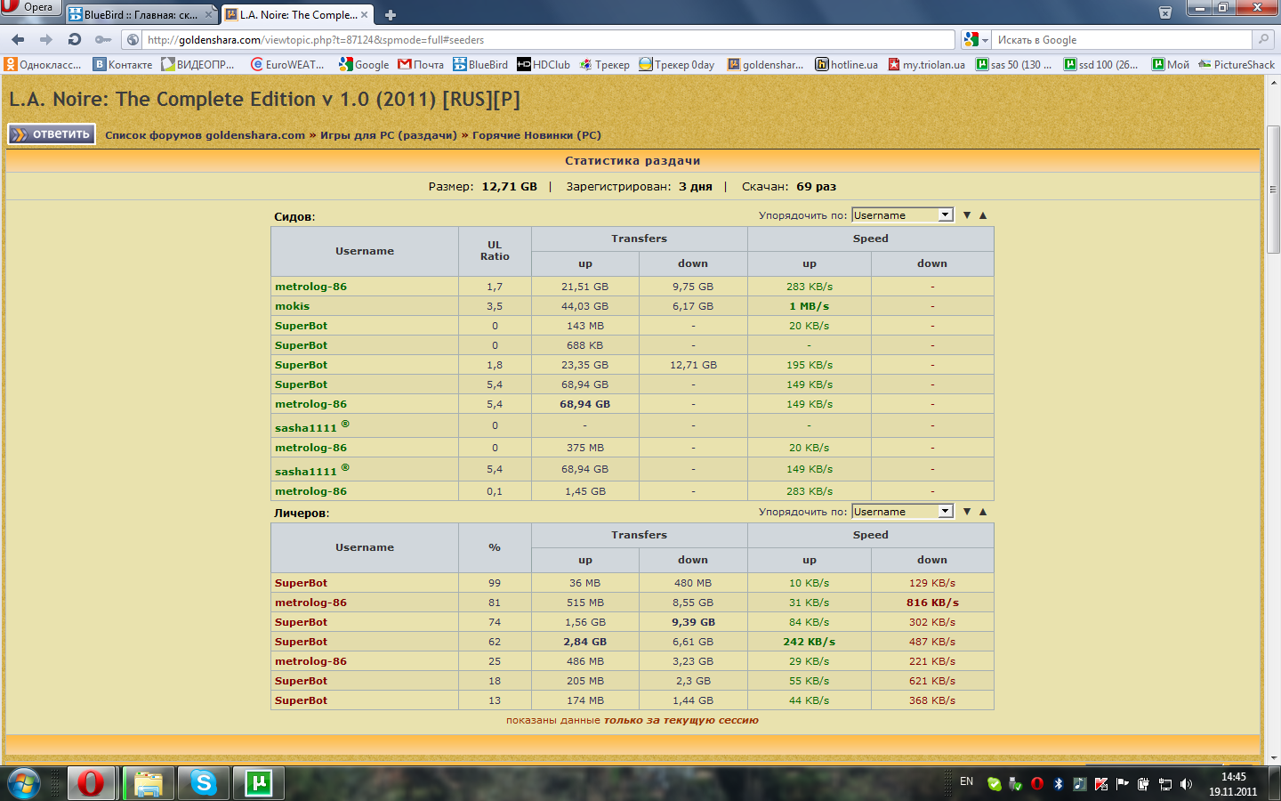Open SuperBot leecher at 99 percent
Screen dimensions: 1281x801
301,583
